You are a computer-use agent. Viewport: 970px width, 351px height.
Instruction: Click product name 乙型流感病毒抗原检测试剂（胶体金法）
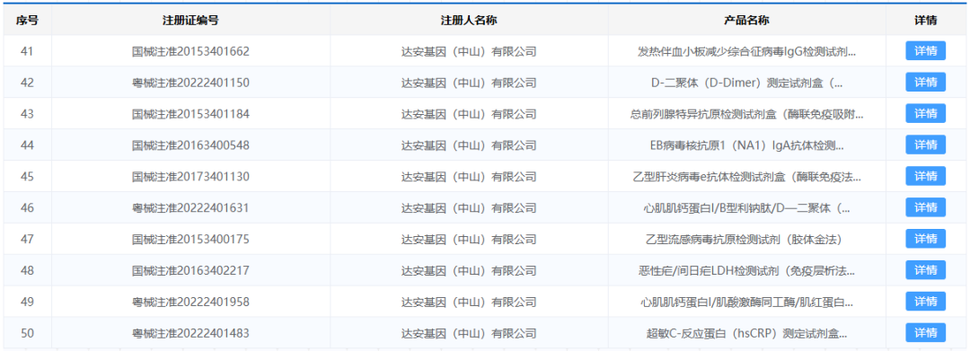pyautogui.click(x=746, y=239)
